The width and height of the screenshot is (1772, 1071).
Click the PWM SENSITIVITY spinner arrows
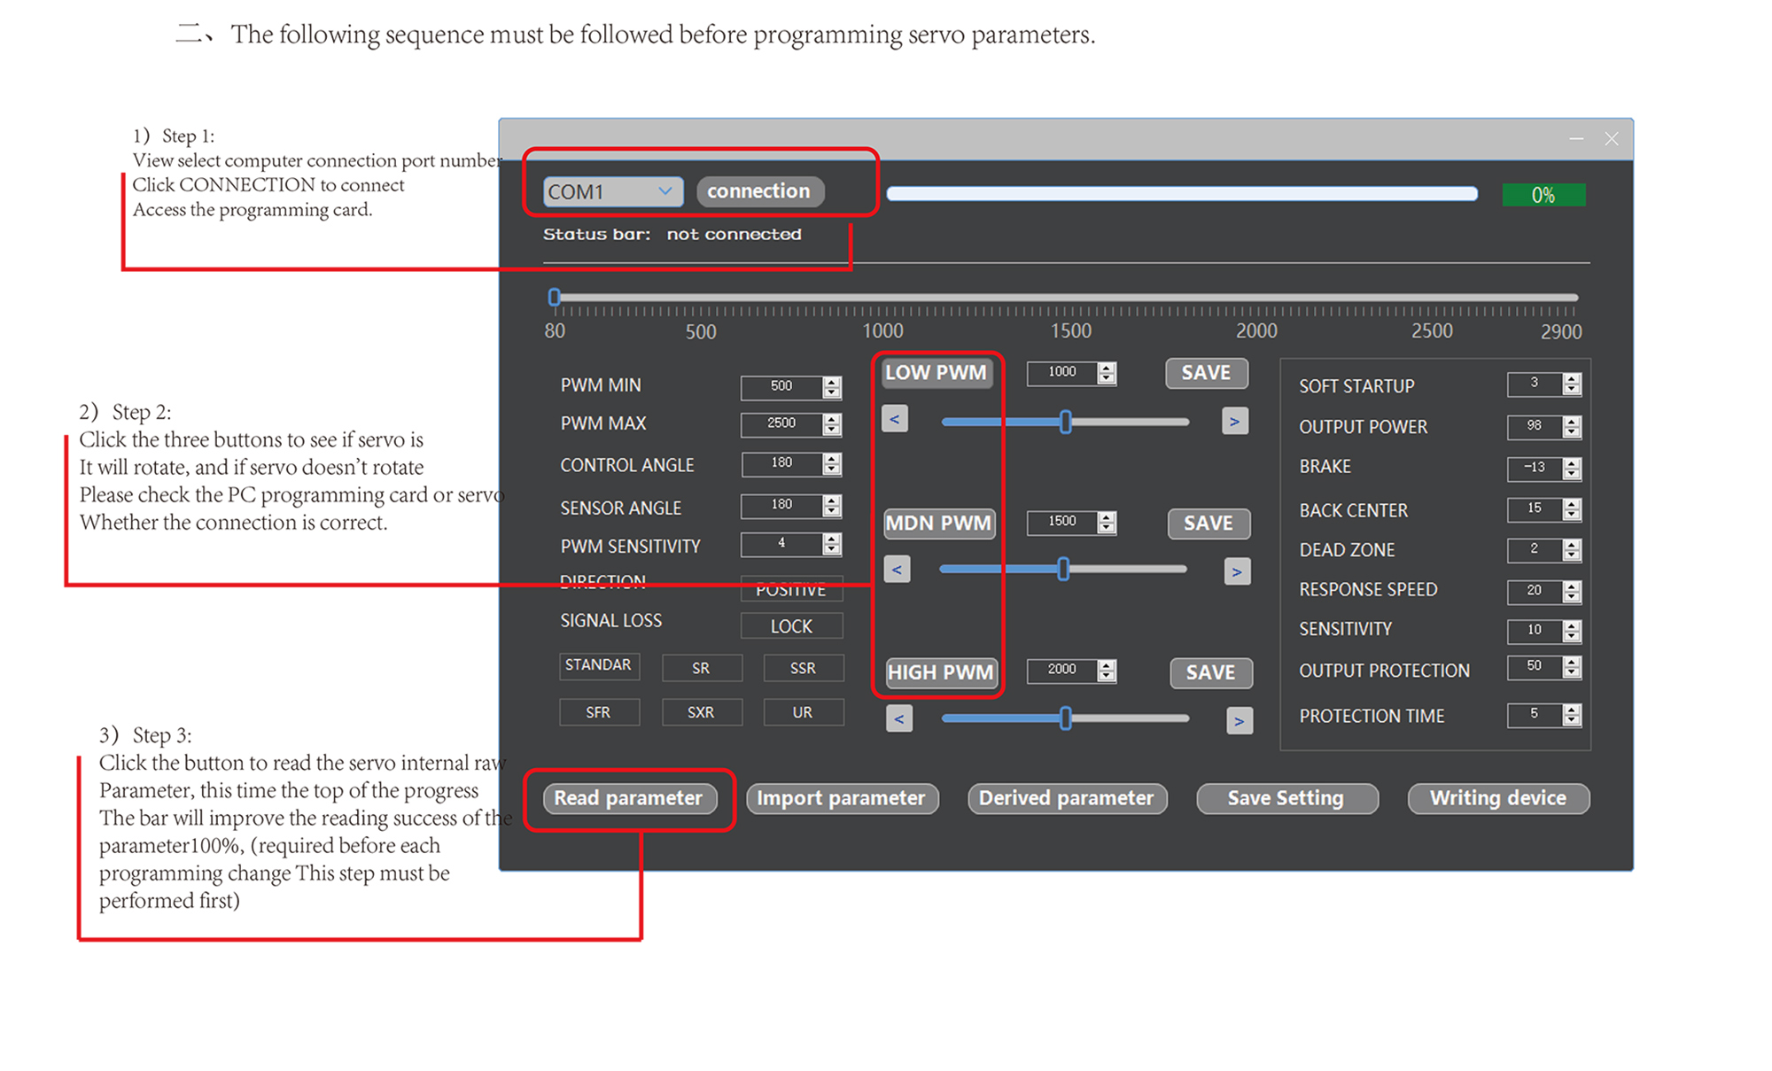click(x=831, y=544)
